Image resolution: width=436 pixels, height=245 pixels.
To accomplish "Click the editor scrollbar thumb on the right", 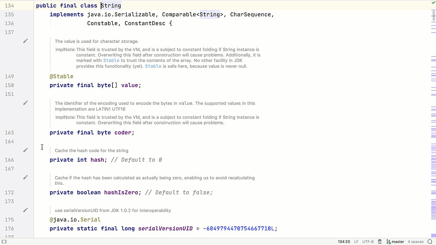I will 434,15.
